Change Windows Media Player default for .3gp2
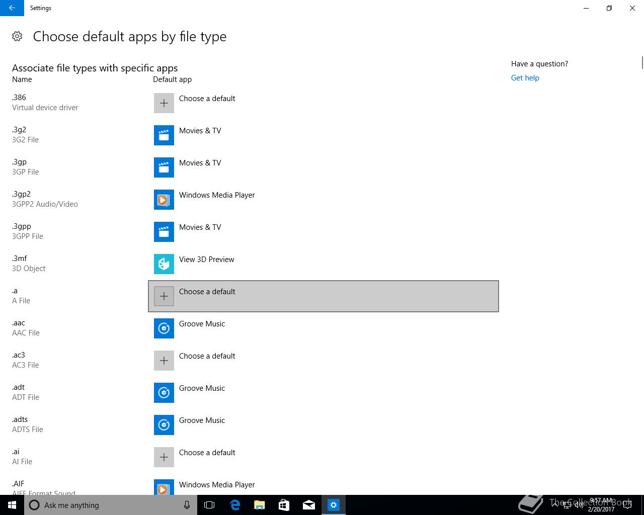The width and height of the screenshot is (644, 515). pos(324,200)
